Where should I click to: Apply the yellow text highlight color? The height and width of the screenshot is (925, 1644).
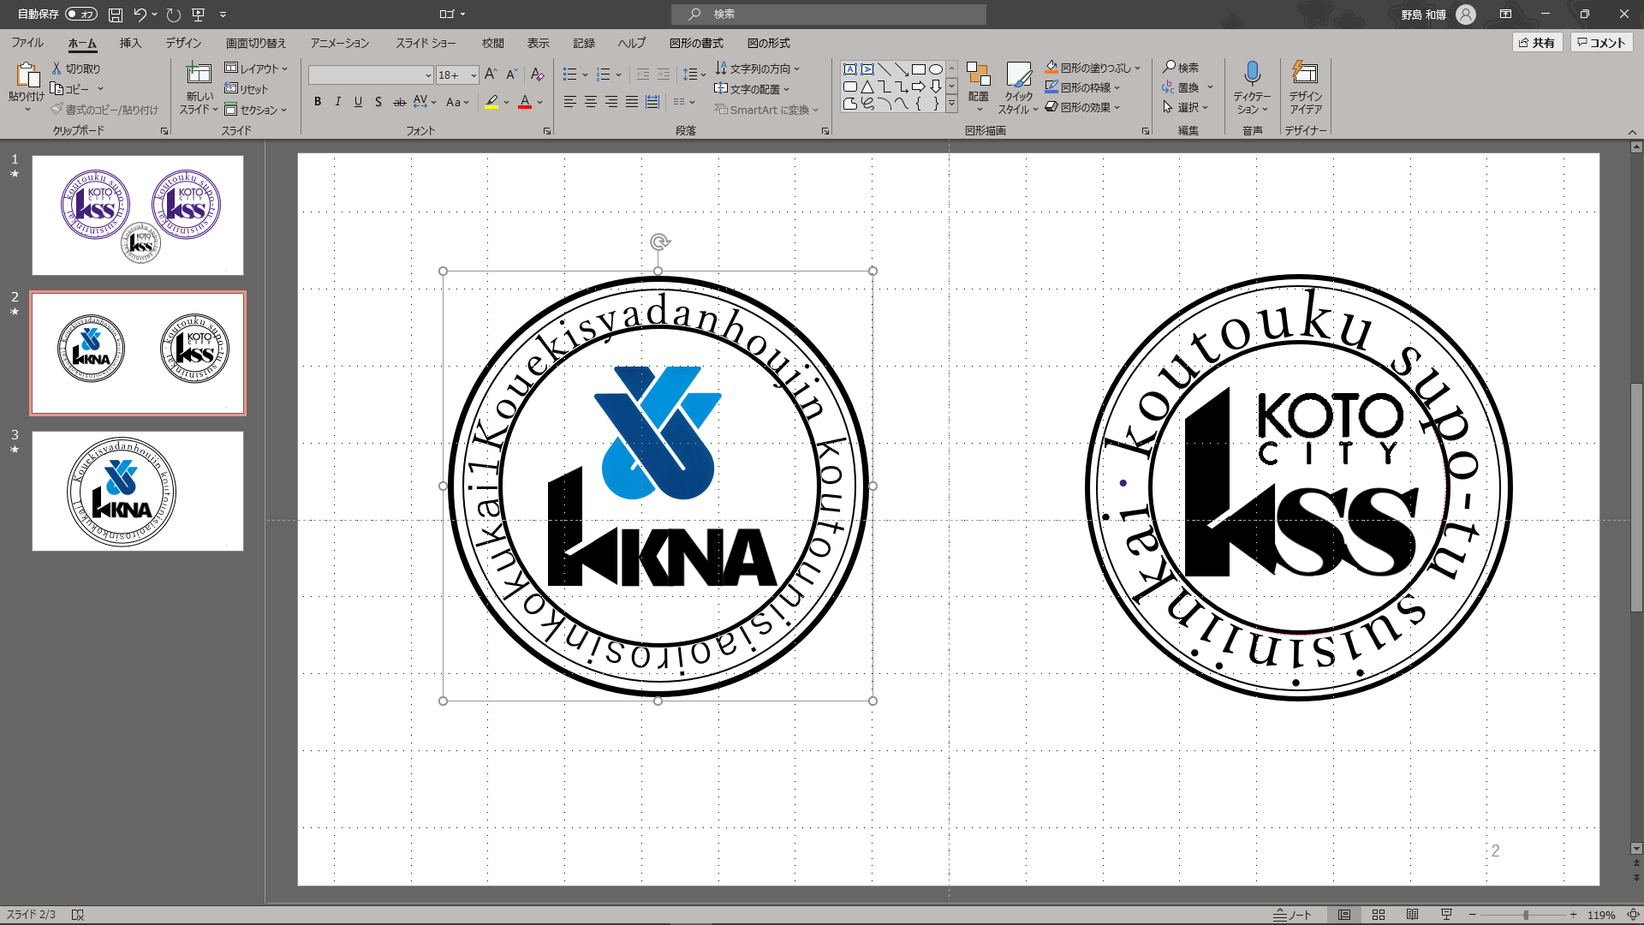click(491, 102)
